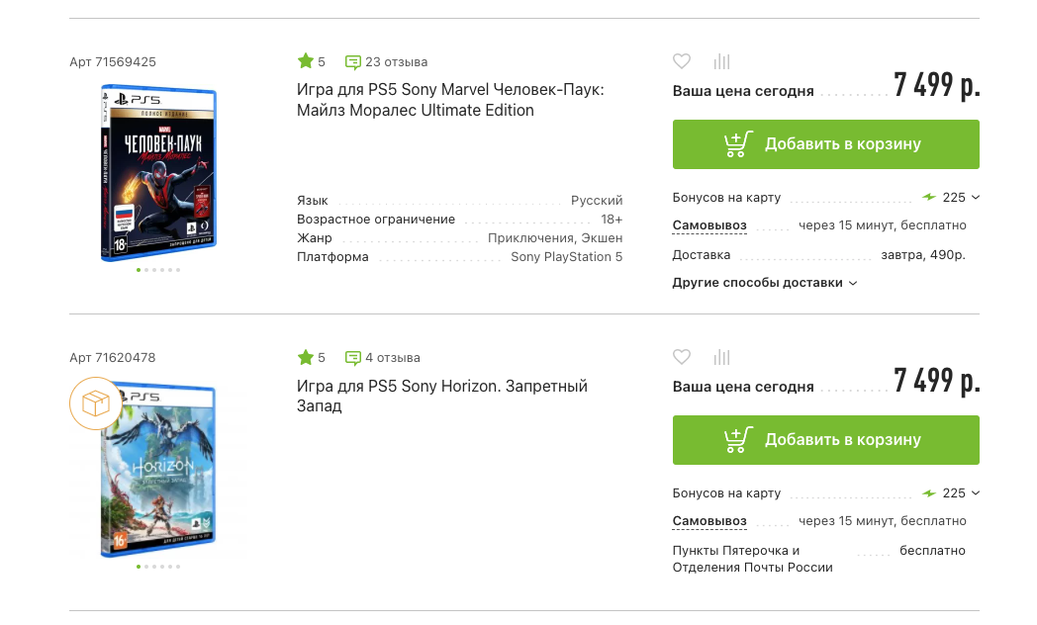This screenshot has width=1037, height=625.
Task: Open Horizon Запретный Запад product title
Action: coord(441,396)
